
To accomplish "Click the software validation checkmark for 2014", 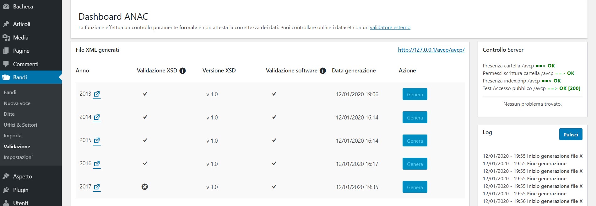I will pyautogui.click(x=274, y=117).
